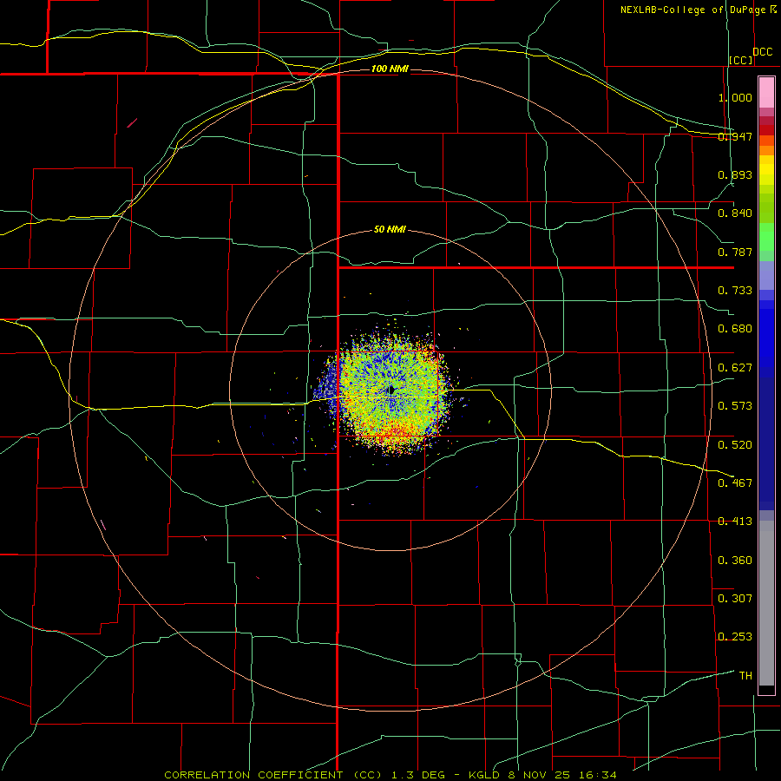The height and width of the screenshot is (781, 781).
Task: Click the 0.733 color scale value
Action: [x=735, y=291]
